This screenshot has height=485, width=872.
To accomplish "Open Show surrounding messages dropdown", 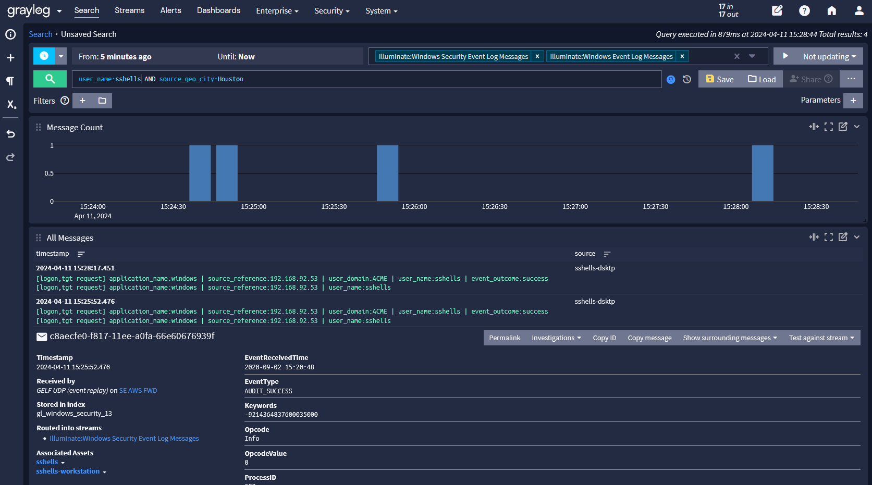I will point(730,338).
